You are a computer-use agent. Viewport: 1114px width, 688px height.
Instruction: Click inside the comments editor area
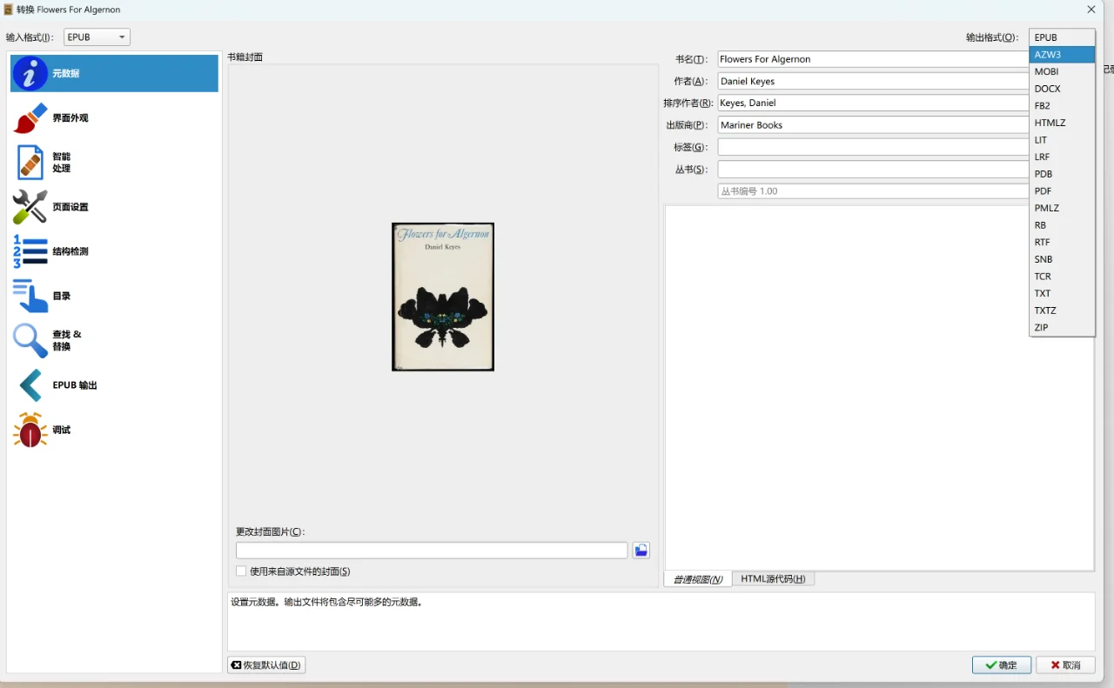[x=879, y=388]
